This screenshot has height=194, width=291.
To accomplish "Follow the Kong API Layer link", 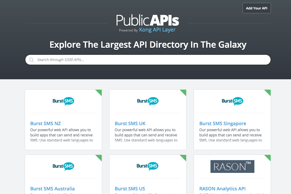I will (x=157, y=30).
